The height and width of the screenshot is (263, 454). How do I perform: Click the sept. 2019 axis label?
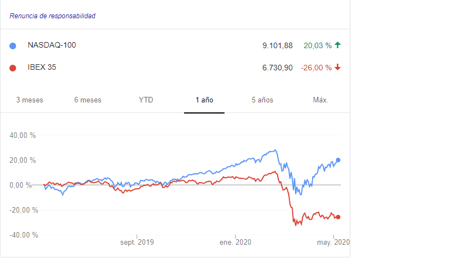[x=137, y=243]
